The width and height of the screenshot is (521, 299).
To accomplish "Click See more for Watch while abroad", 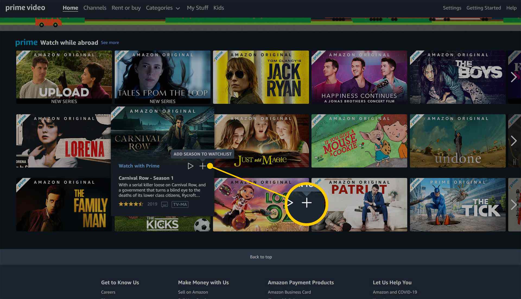I will coord(110,43).
